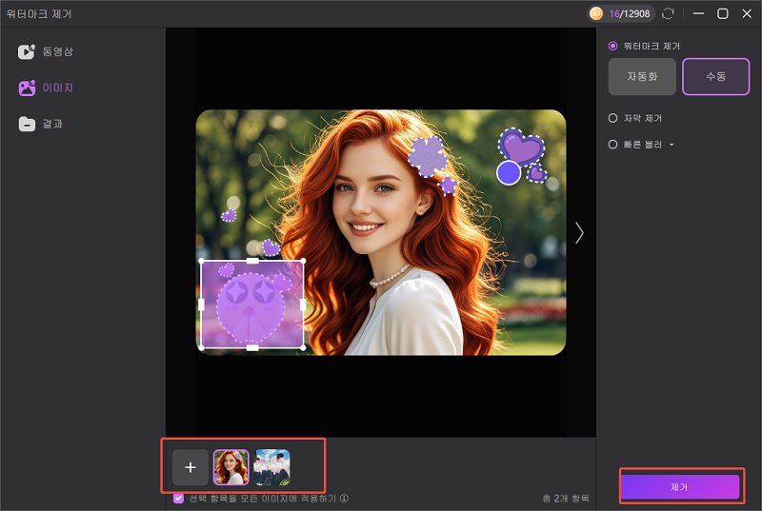Click the 결과 folder icon in sidebar
This screenshot has height=511, width=762.
click(27, 124)
